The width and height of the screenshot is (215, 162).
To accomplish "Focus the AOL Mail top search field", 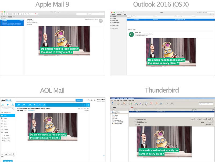I will tap(45, 100).
